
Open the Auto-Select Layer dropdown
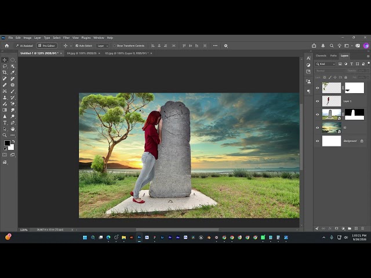point(103,46)
